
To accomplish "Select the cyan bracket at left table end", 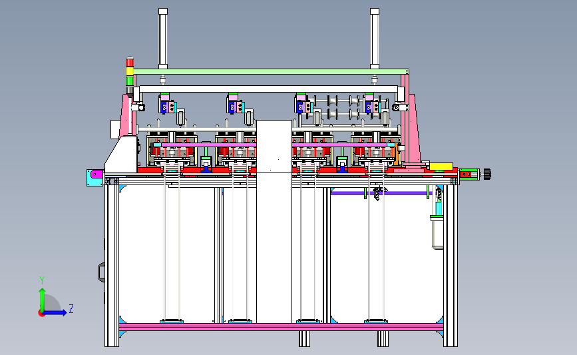I will [x=95, y=177].
